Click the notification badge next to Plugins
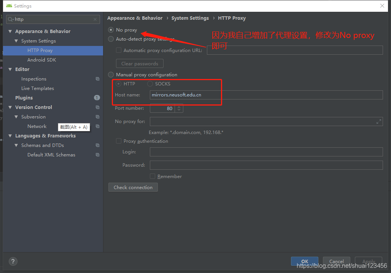This screenshot has width=391, height=273. coord(97,98)
